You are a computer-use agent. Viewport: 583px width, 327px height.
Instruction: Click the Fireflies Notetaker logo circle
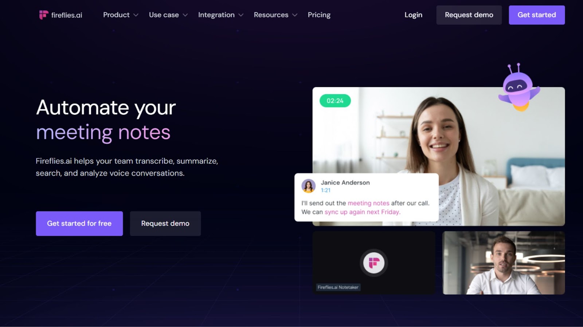pyautogui.click(x=374, y=263)
